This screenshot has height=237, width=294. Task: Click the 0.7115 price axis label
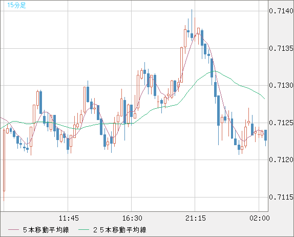(281, 197)
